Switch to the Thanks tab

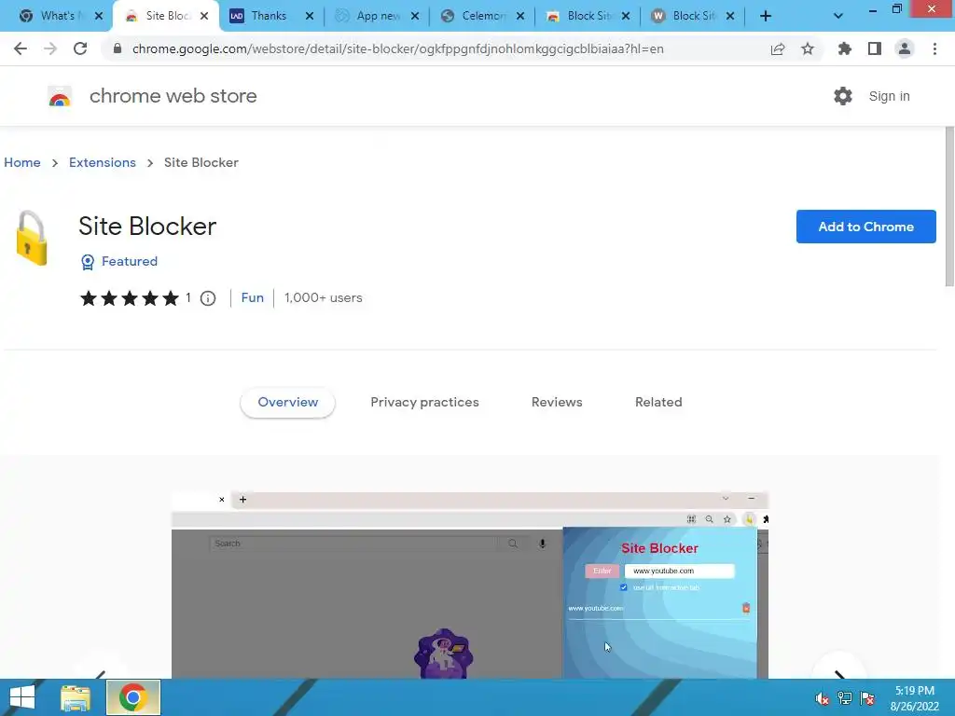tap(269, 16)
